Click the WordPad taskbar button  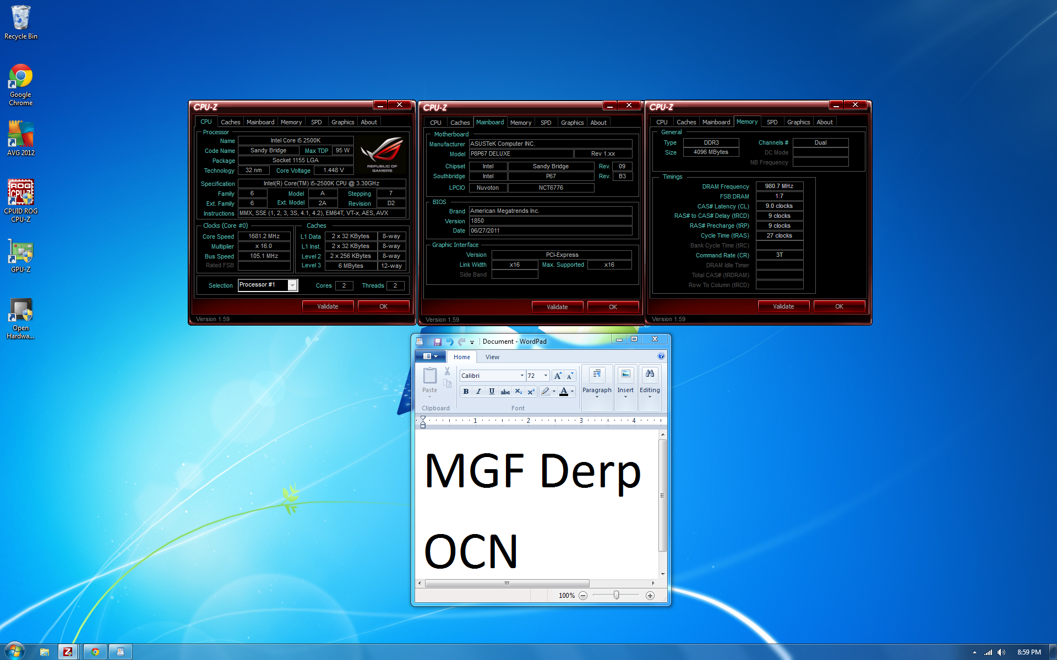pyautogui.click(x=121, y=652)
